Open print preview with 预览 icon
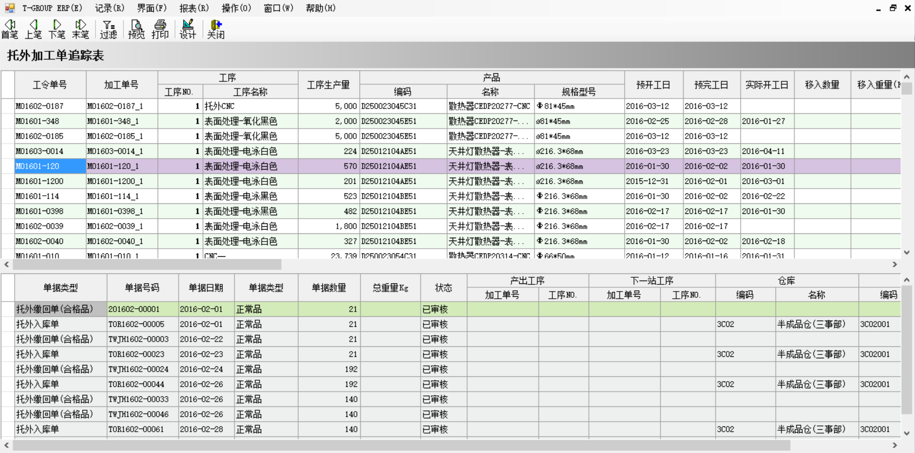The height and width of the screenshot is (453, 915). click(137, 29)
